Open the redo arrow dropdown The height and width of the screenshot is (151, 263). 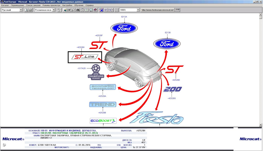click(112, 10)
